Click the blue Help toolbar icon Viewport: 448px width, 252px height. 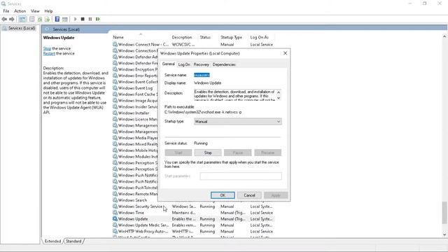57,19
